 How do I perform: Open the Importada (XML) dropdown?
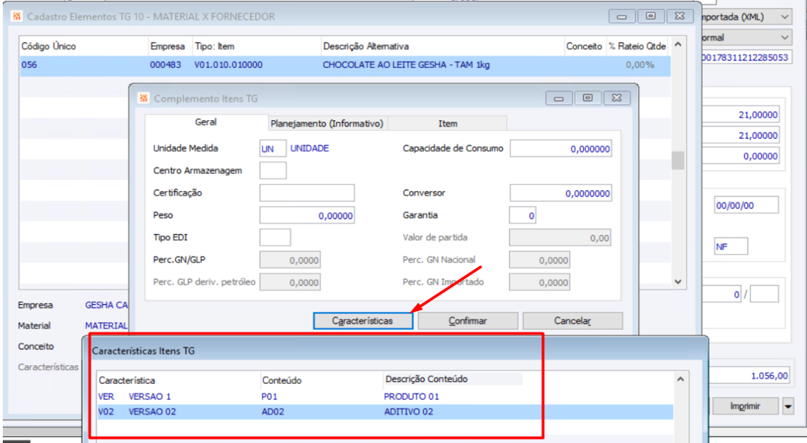(x=785, y=17)
